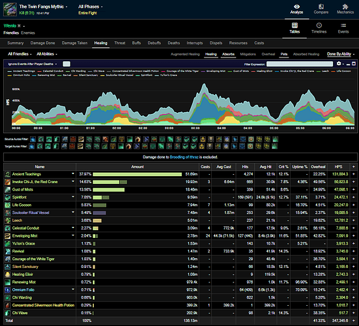The width and height of the screenshot is (359, 326).
Task: Add Ancient Teachings row with plus button
Action: (x=354, y=174)
